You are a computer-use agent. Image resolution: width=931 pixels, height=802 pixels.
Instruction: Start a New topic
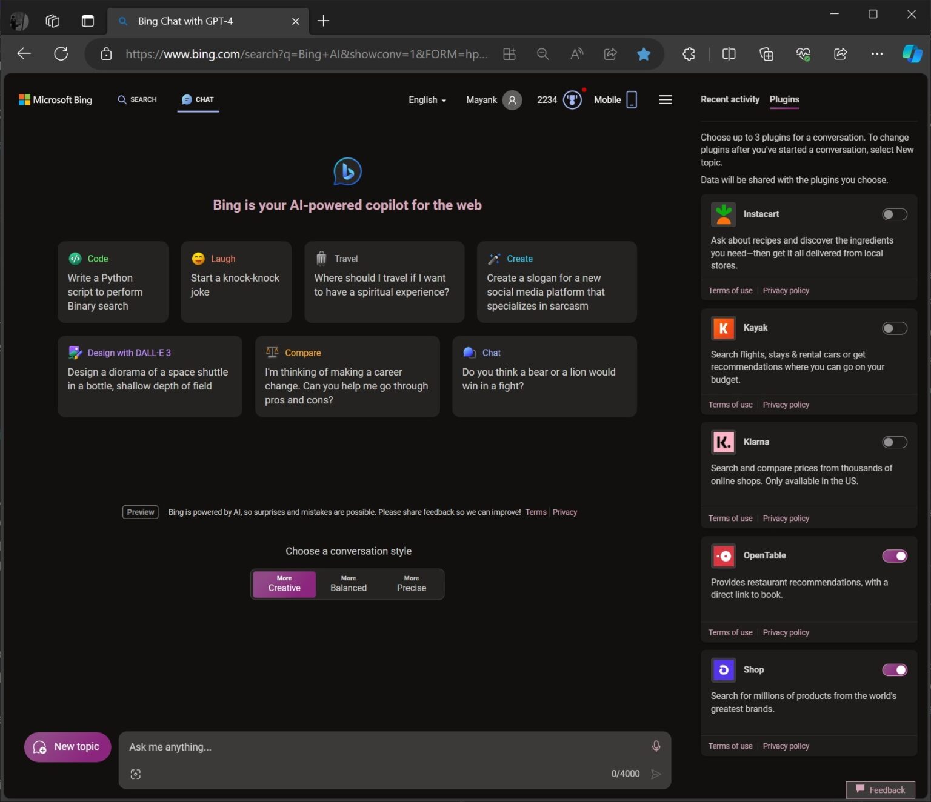tap(67, 746)
